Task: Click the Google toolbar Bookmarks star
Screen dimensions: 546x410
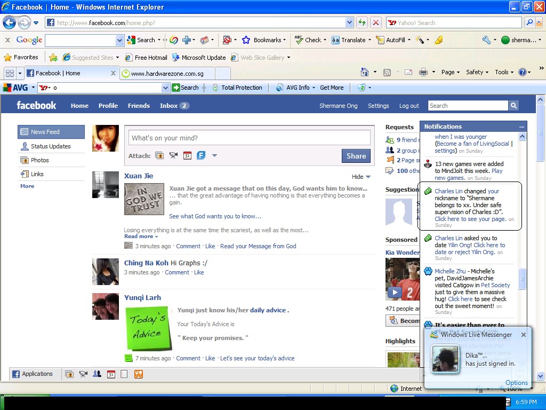Action: pyautogui.click(x=246, y=40)
